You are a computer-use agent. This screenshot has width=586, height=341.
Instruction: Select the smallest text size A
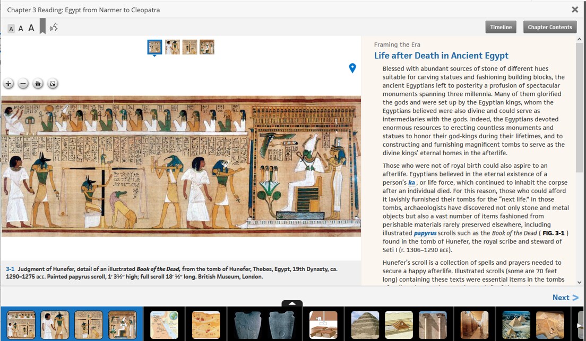point(11,29)
